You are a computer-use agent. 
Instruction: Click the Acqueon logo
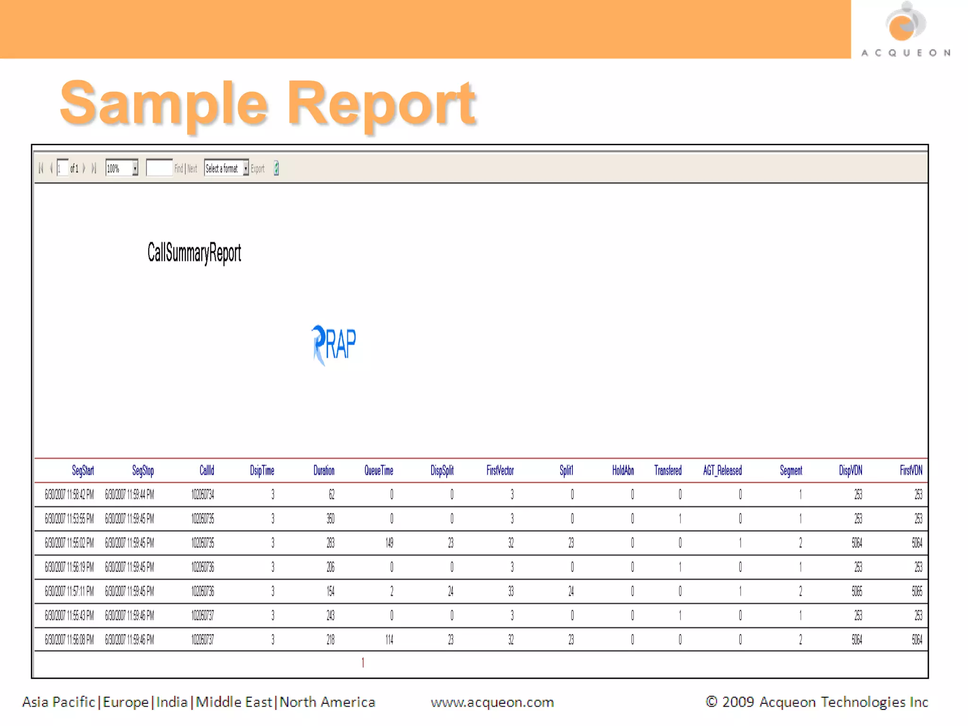(906, 29)
